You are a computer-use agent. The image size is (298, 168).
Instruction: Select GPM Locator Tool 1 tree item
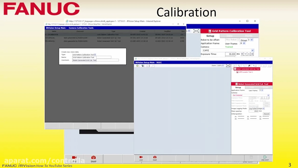(x=246, y=72)
